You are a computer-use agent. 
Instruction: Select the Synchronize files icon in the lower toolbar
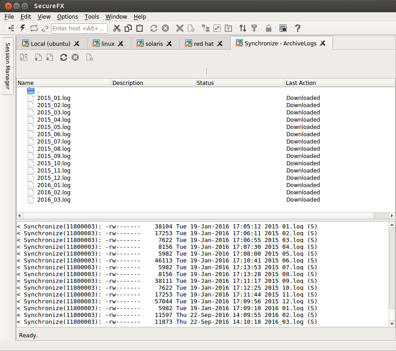pos(24,57)
